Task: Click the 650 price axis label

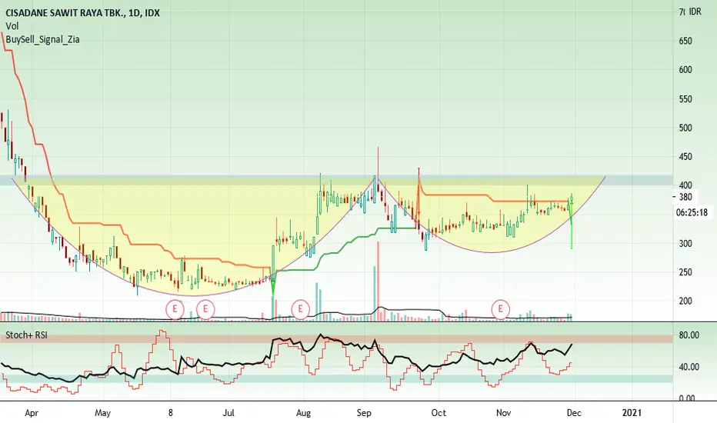Action: point(685,41)
